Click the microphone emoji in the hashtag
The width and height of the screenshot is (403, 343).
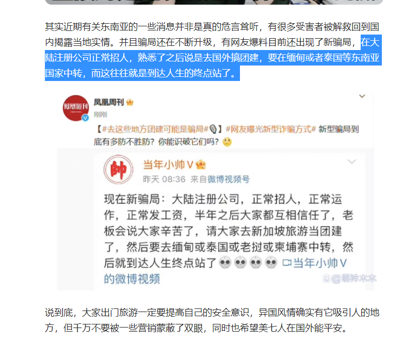point(213,129)
